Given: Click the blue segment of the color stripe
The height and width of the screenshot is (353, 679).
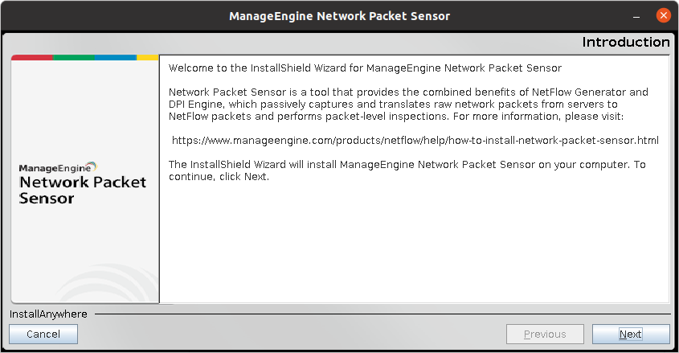Looking at the screenshot, I should [116, 58].
